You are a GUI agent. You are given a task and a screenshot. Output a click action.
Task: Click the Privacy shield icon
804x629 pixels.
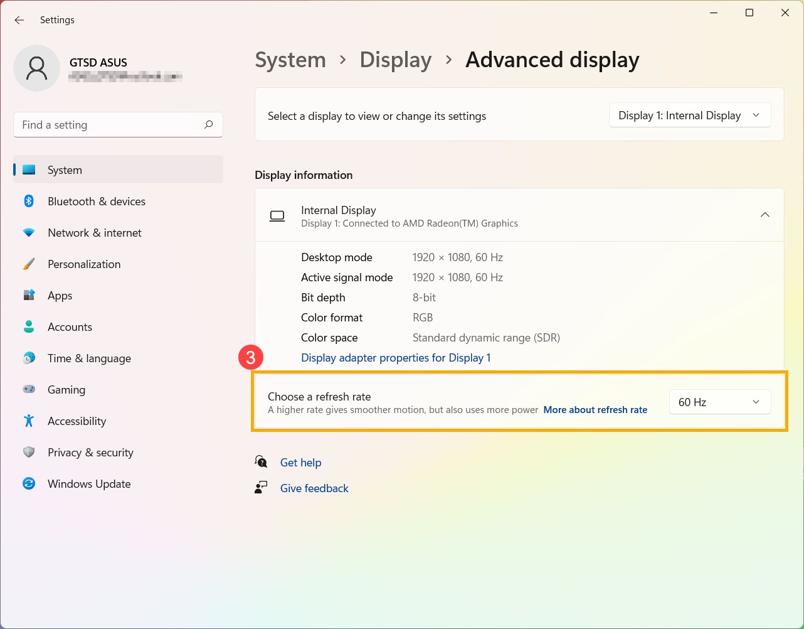click(29, 452)
